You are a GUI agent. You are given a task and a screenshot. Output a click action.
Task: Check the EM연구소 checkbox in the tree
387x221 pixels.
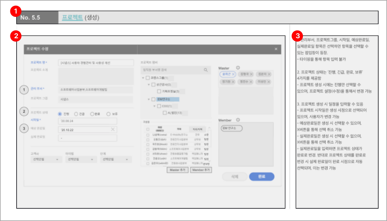[x=153, y=99]
